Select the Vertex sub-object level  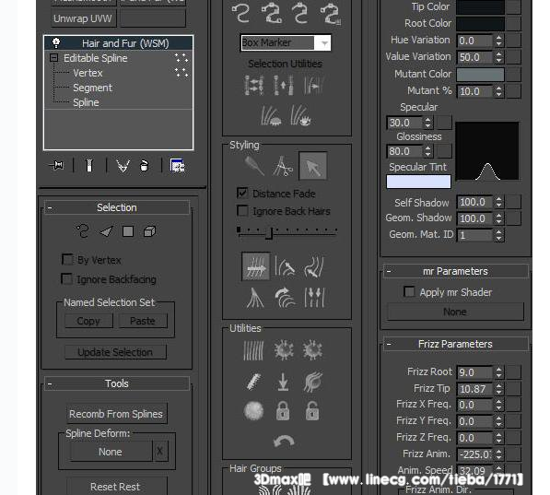[x=88, y=73]
